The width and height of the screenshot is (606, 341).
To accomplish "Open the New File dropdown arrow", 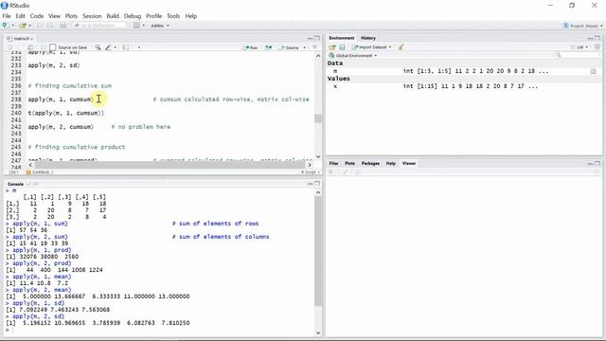I will (x=12, y=26).
